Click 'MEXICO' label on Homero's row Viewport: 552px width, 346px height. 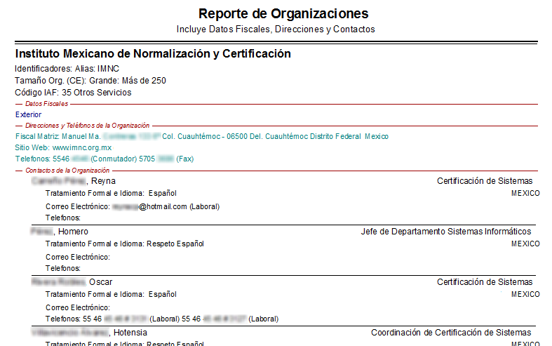pos(525,244)
